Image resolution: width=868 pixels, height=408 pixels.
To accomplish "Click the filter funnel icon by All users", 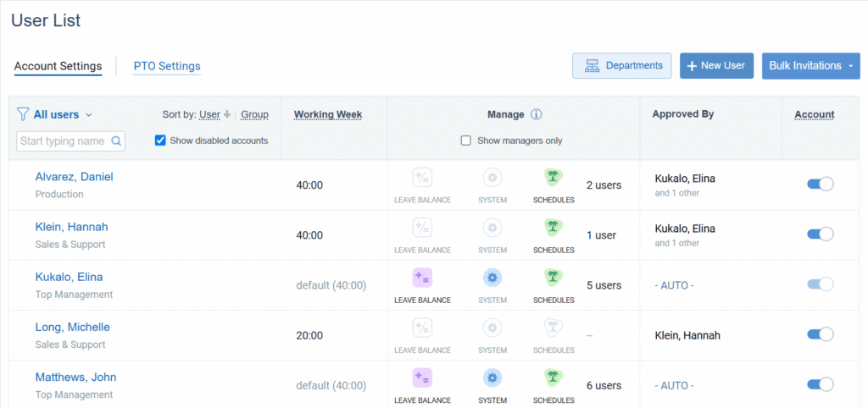I will (x=23, y=114).
